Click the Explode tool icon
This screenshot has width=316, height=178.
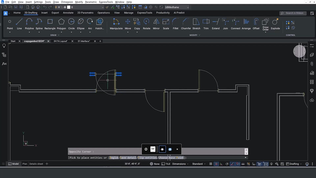tap(275, 21)
